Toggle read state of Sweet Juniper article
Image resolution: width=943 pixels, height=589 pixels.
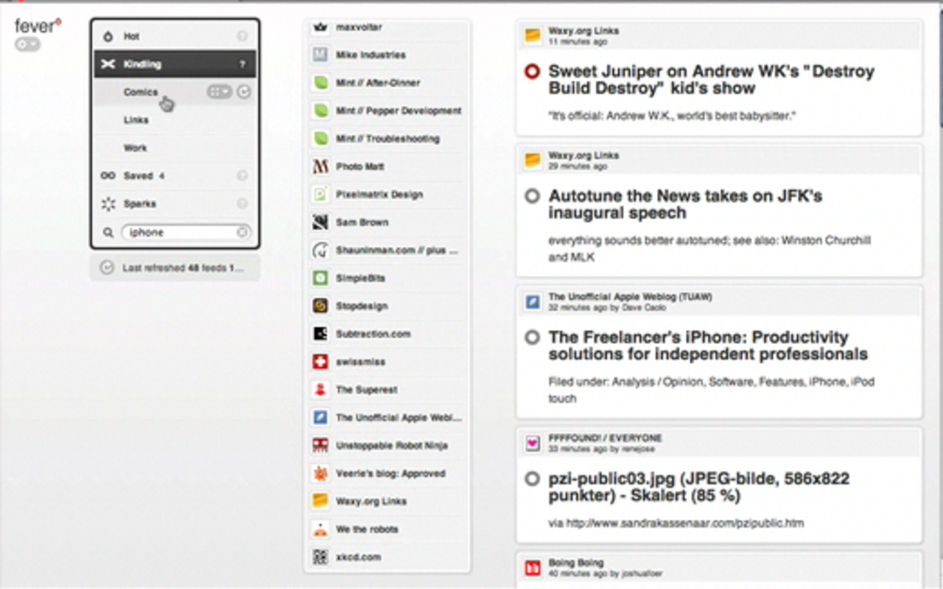(532, 72)
